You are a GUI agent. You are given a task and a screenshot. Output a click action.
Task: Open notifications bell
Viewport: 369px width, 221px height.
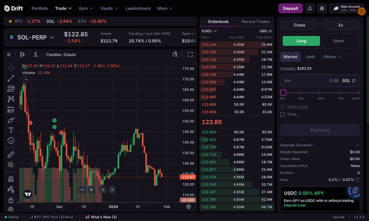click(310, 8)
